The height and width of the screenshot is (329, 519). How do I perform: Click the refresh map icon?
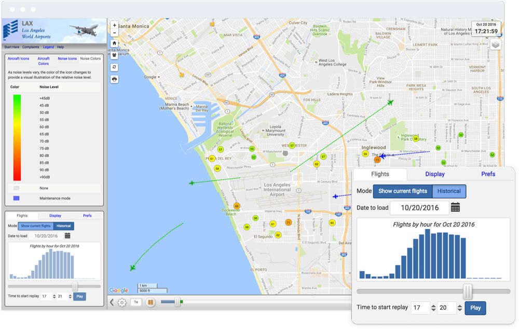coord(114,67)
